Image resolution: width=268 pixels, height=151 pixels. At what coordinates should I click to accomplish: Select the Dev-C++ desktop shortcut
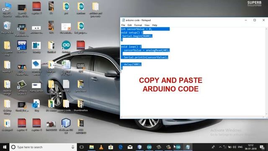click(x=22, y=47)
